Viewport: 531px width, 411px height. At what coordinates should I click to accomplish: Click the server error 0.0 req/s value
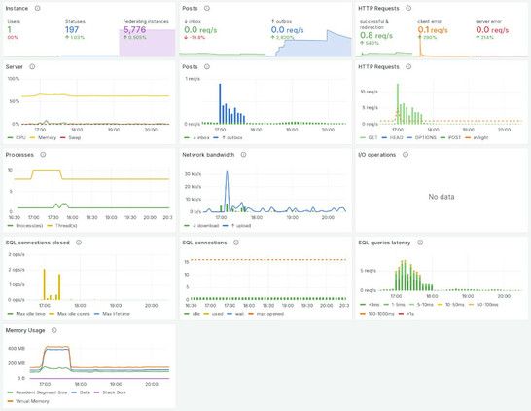(492, 30)
